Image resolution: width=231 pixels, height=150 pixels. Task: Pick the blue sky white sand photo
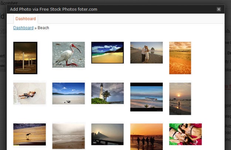point(68,93)
